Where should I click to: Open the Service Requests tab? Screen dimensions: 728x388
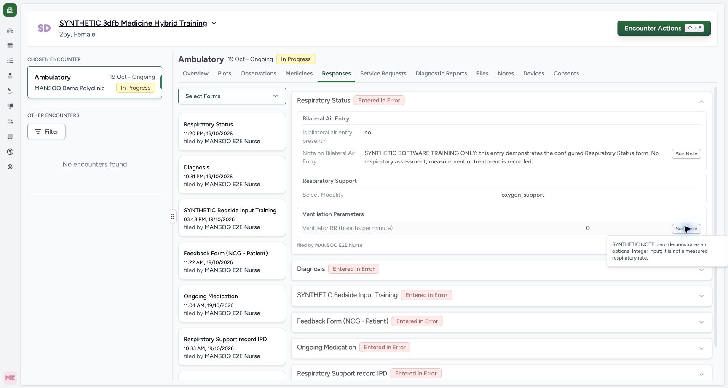point(383,73)
